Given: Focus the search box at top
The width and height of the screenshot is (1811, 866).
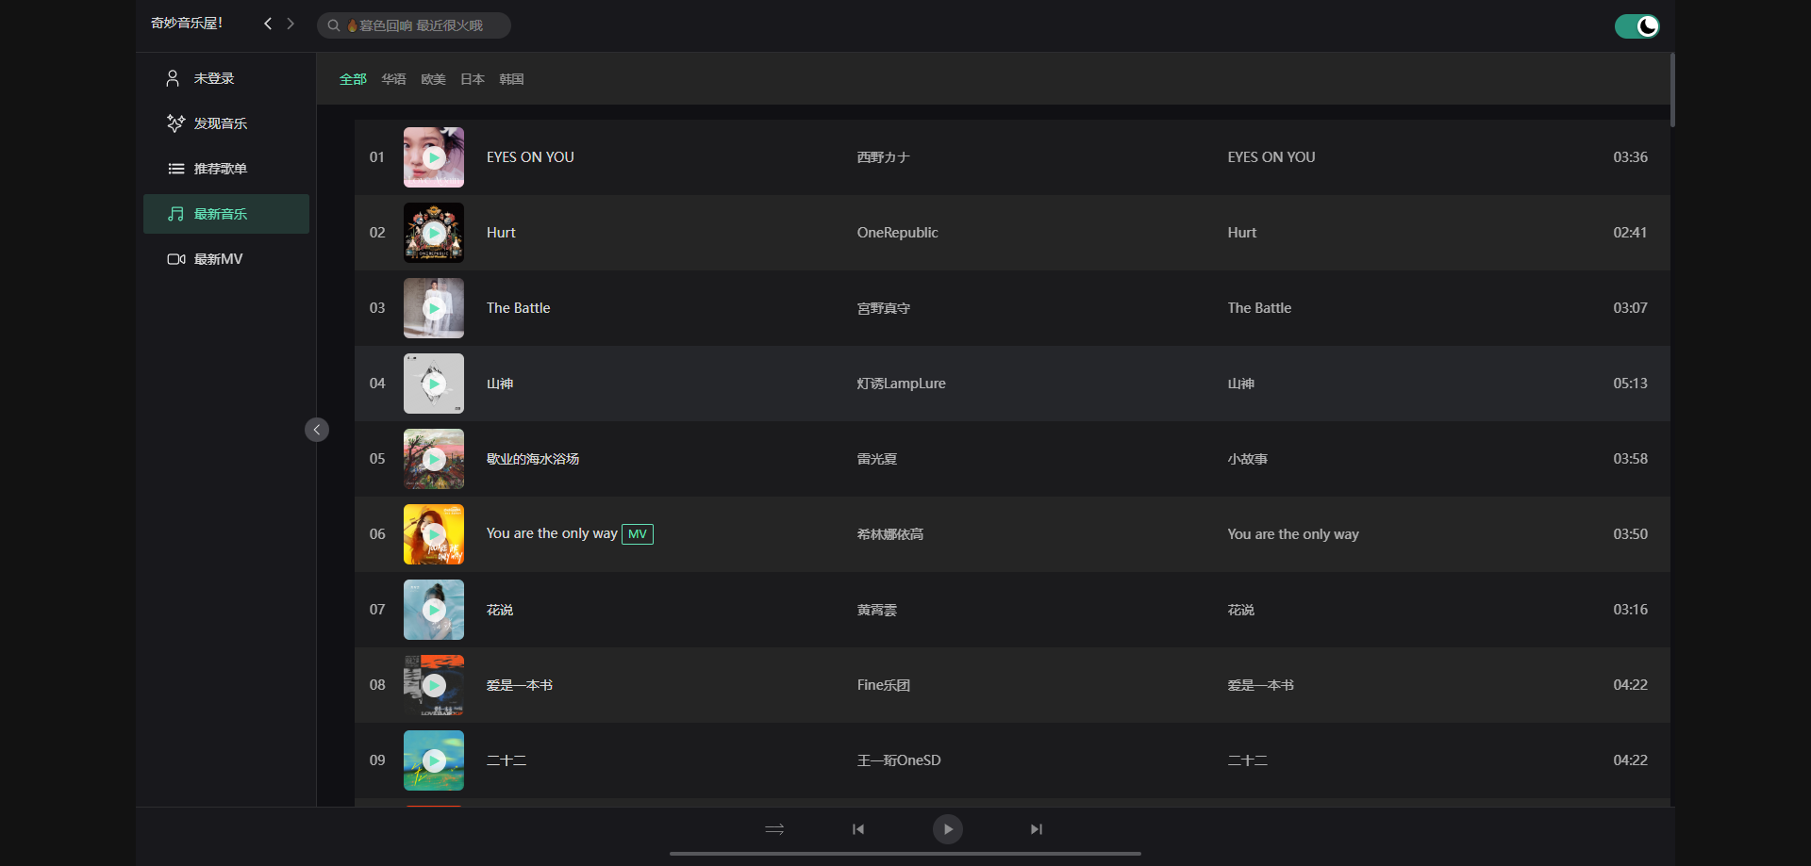Looking at the screenshot, I should point(420,25).
